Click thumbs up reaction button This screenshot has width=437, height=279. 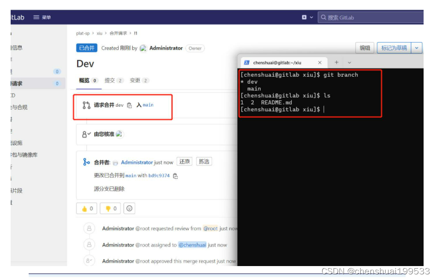(x=86, y=208)
